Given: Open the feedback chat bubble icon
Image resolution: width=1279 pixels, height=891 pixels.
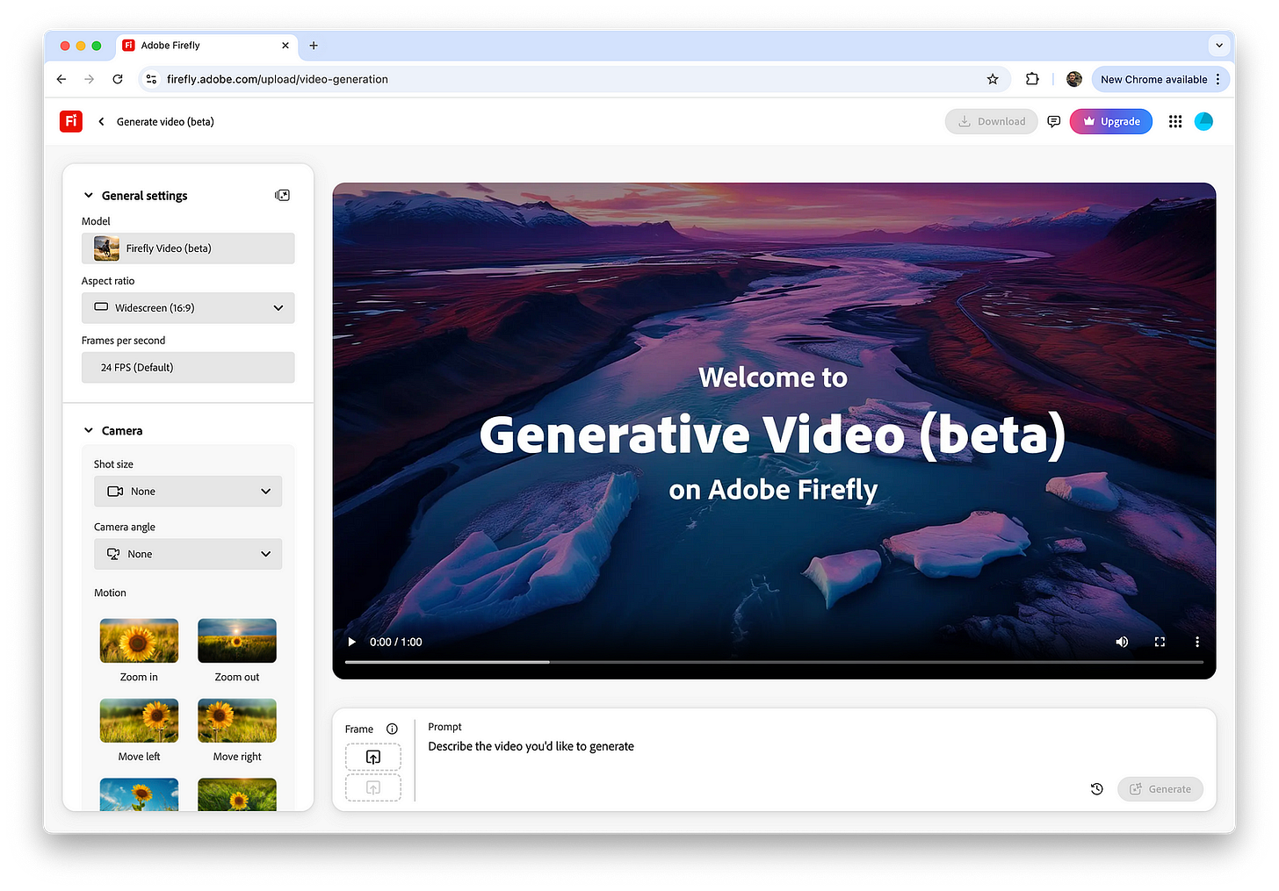Looking at the screenshot, I should click(x=1054, y=122).
